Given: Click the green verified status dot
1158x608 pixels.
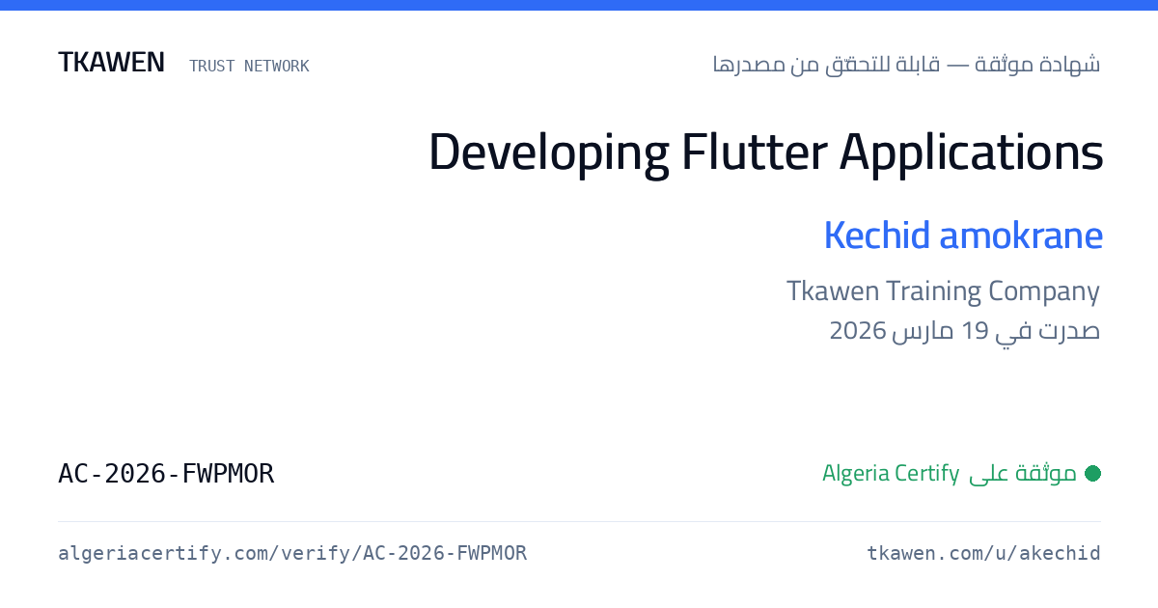Looking at the screenshot, I should pyautogui.click(x=1092, y=474).
